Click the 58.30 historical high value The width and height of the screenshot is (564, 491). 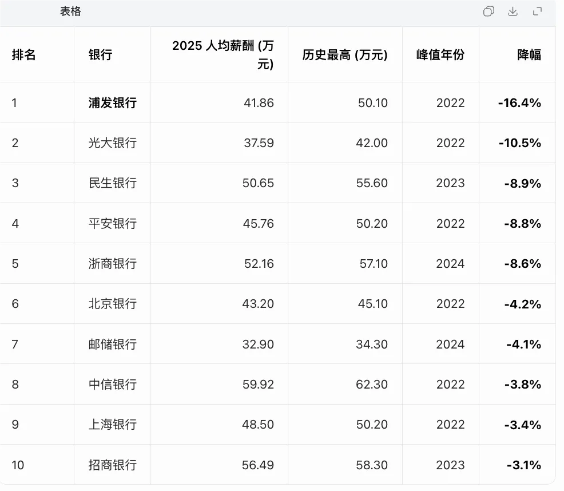click(x=372, y=465)
